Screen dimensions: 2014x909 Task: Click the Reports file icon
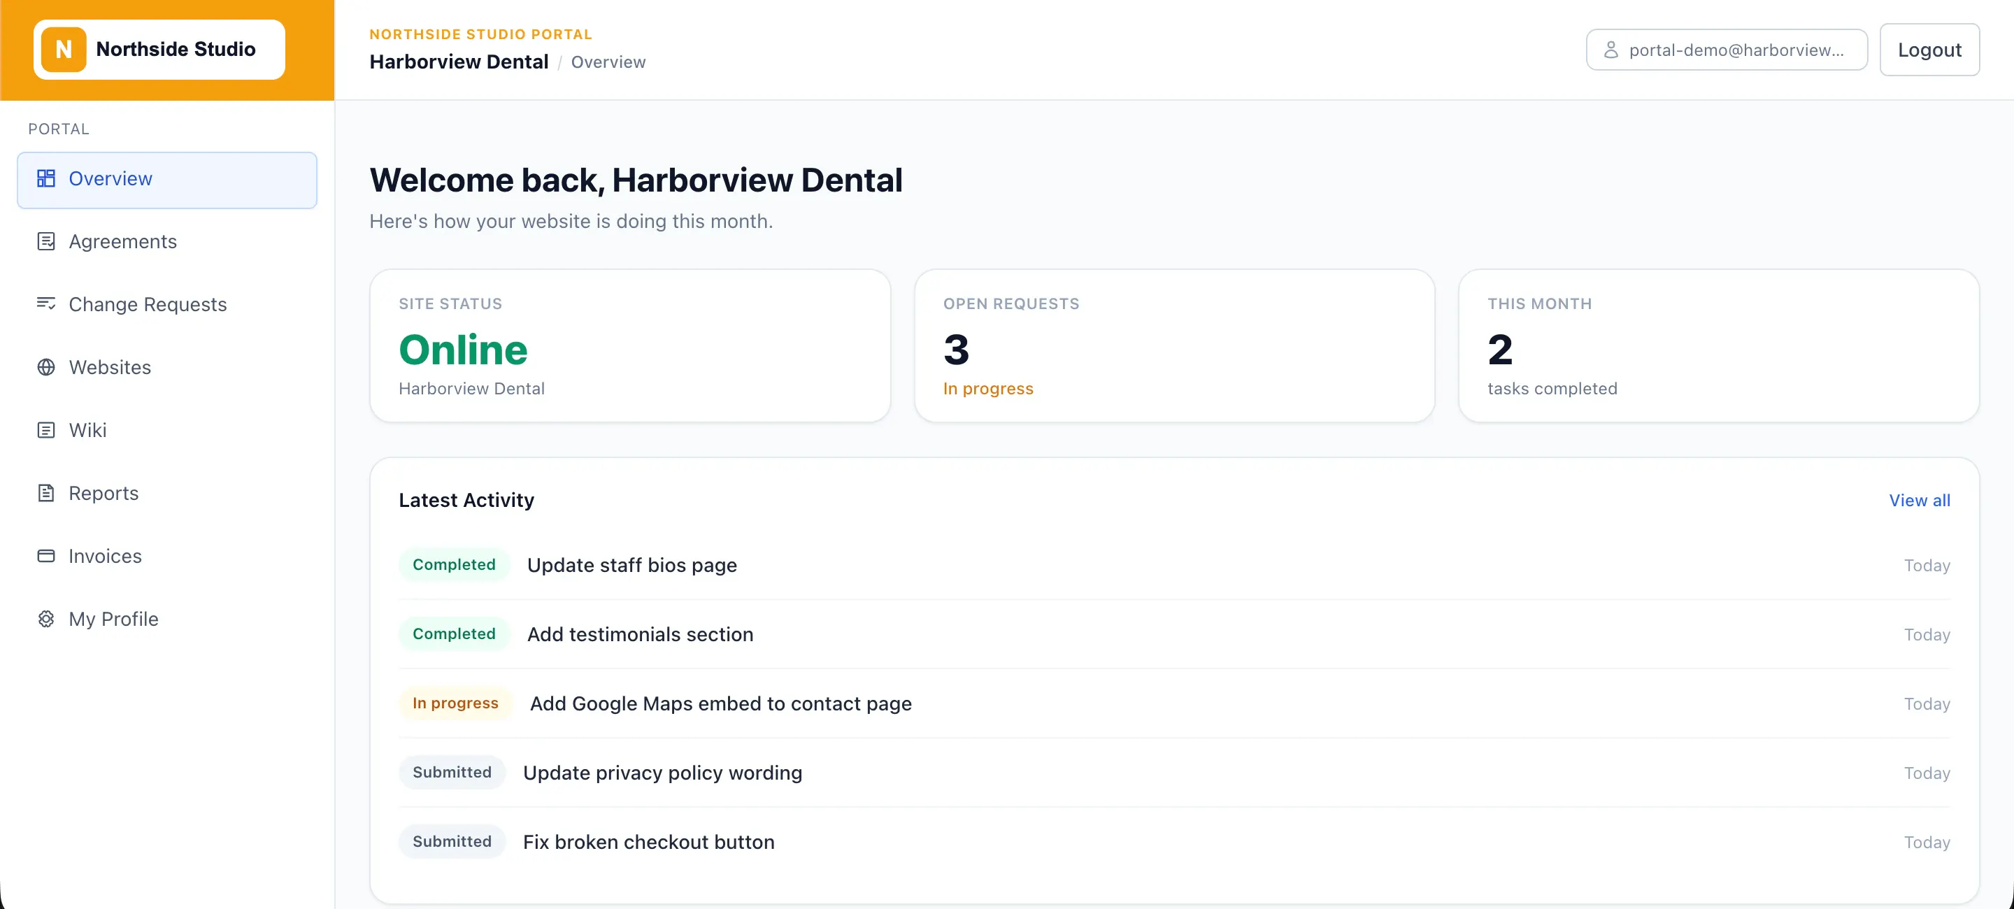tap(46, 493)
